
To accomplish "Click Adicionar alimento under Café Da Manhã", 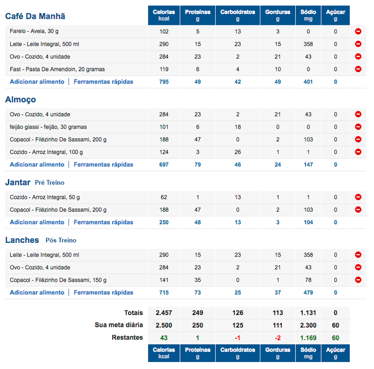I will pos(37,82).
